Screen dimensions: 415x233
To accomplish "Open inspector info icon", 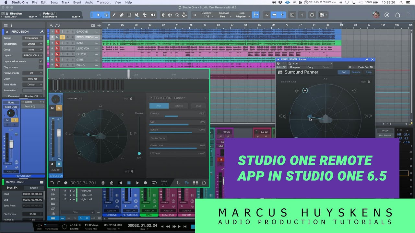I will pyautogui.click(x=12, y=25).
